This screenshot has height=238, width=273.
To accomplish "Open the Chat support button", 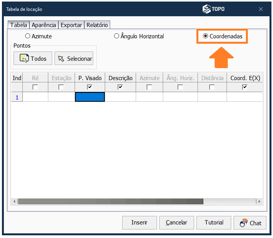I will pyautogui.click(x=250, y=223).
